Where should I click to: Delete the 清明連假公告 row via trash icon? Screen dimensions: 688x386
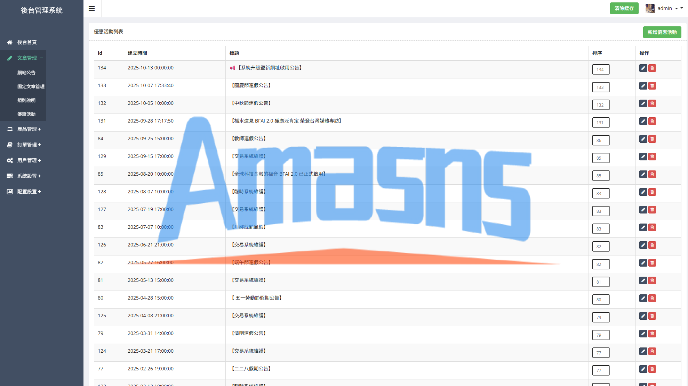click(x=652, y=334)
